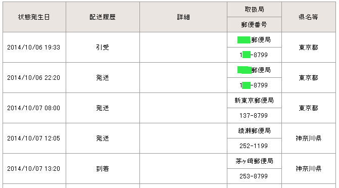
Task: Click the 2014/10/07 08:00 date cell
Action: click(34, 108)
